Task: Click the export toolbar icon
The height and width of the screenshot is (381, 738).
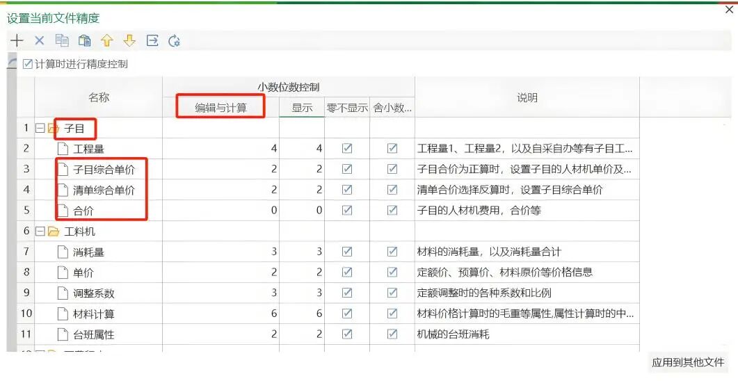Action: (152, 41)
